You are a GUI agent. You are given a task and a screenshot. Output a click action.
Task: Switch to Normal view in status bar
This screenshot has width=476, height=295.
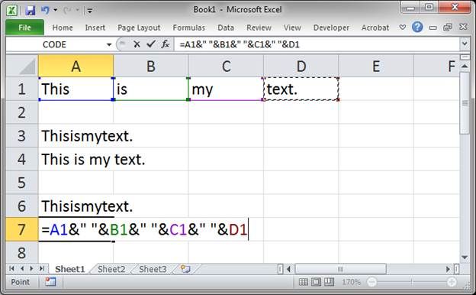point(303,282)
